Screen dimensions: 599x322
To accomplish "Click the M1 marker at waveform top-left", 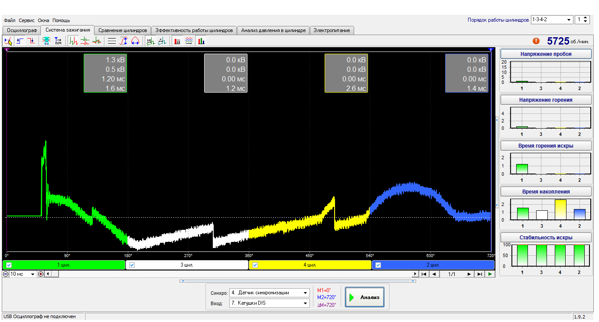I will click(7, 50).
